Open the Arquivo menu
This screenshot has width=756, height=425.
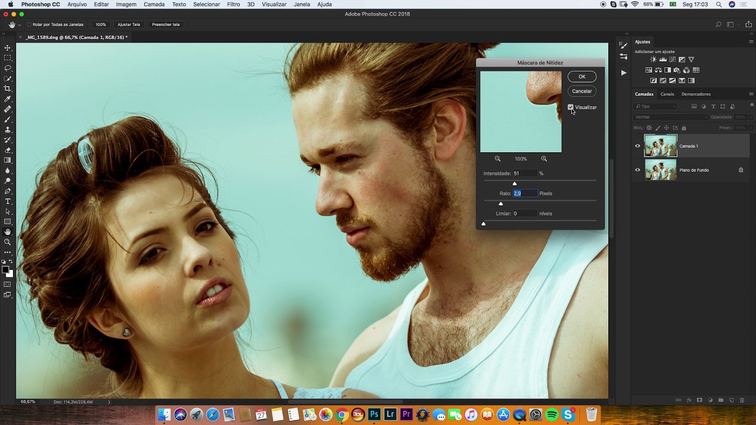tap(77, 4)
